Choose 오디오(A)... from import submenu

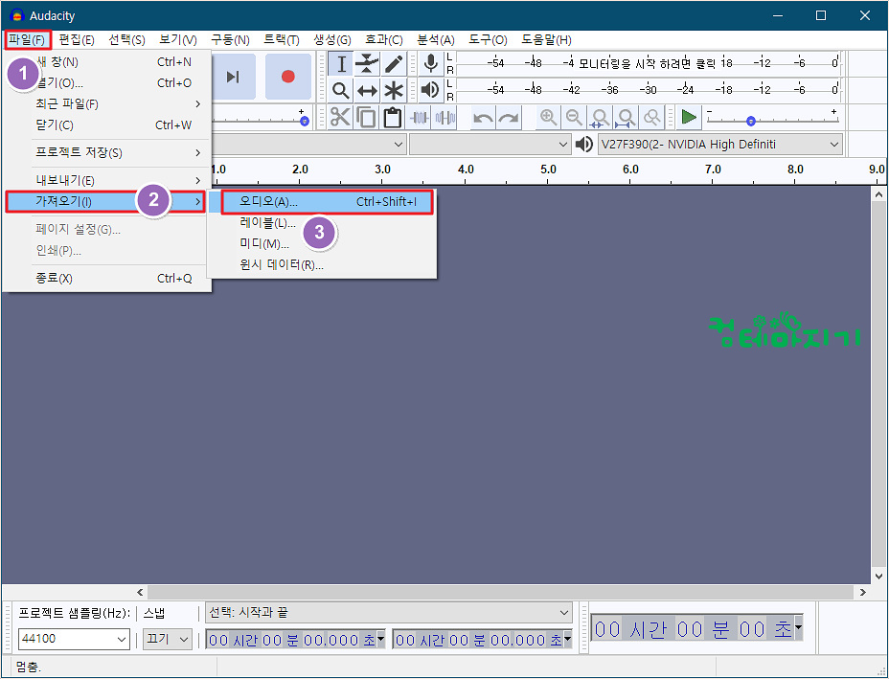(x=327, y=202)
